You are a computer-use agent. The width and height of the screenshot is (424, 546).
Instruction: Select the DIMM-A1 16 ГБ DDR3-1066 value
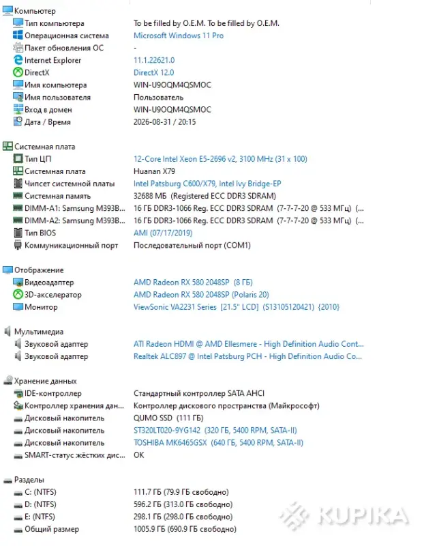[x=248, y=208]
